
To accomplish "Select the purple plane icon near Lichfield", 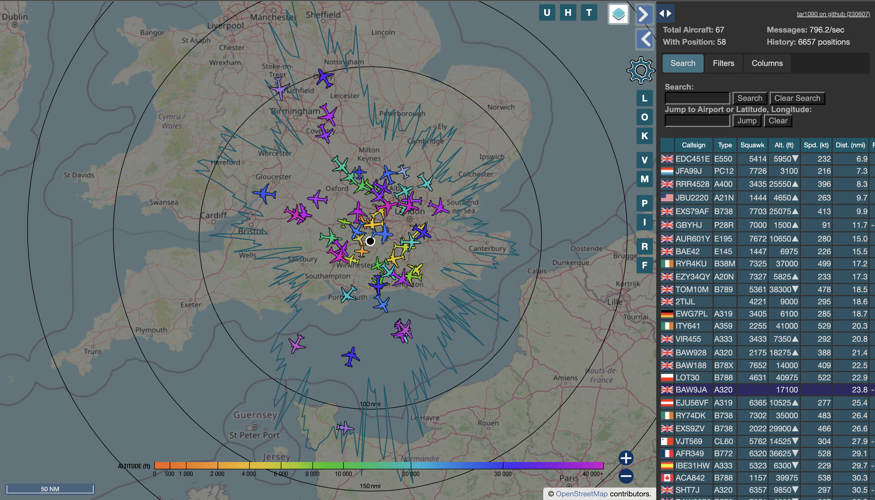I will (280, 89).
